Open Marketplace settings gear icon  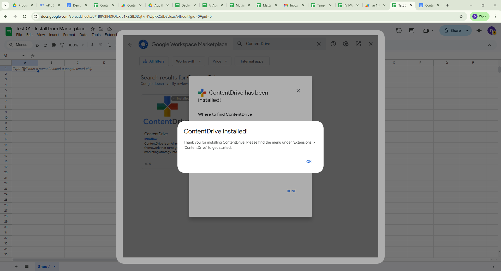[x=346, y=44]
